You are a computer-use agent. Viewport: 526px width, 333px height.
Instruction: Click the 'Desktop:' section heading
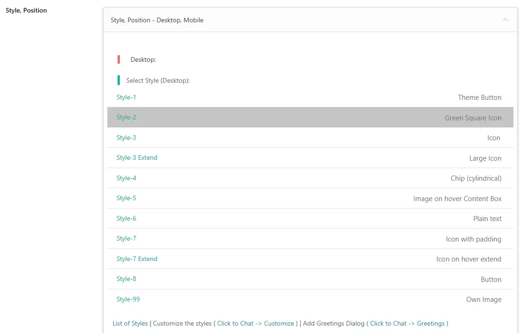coord(143,59)
